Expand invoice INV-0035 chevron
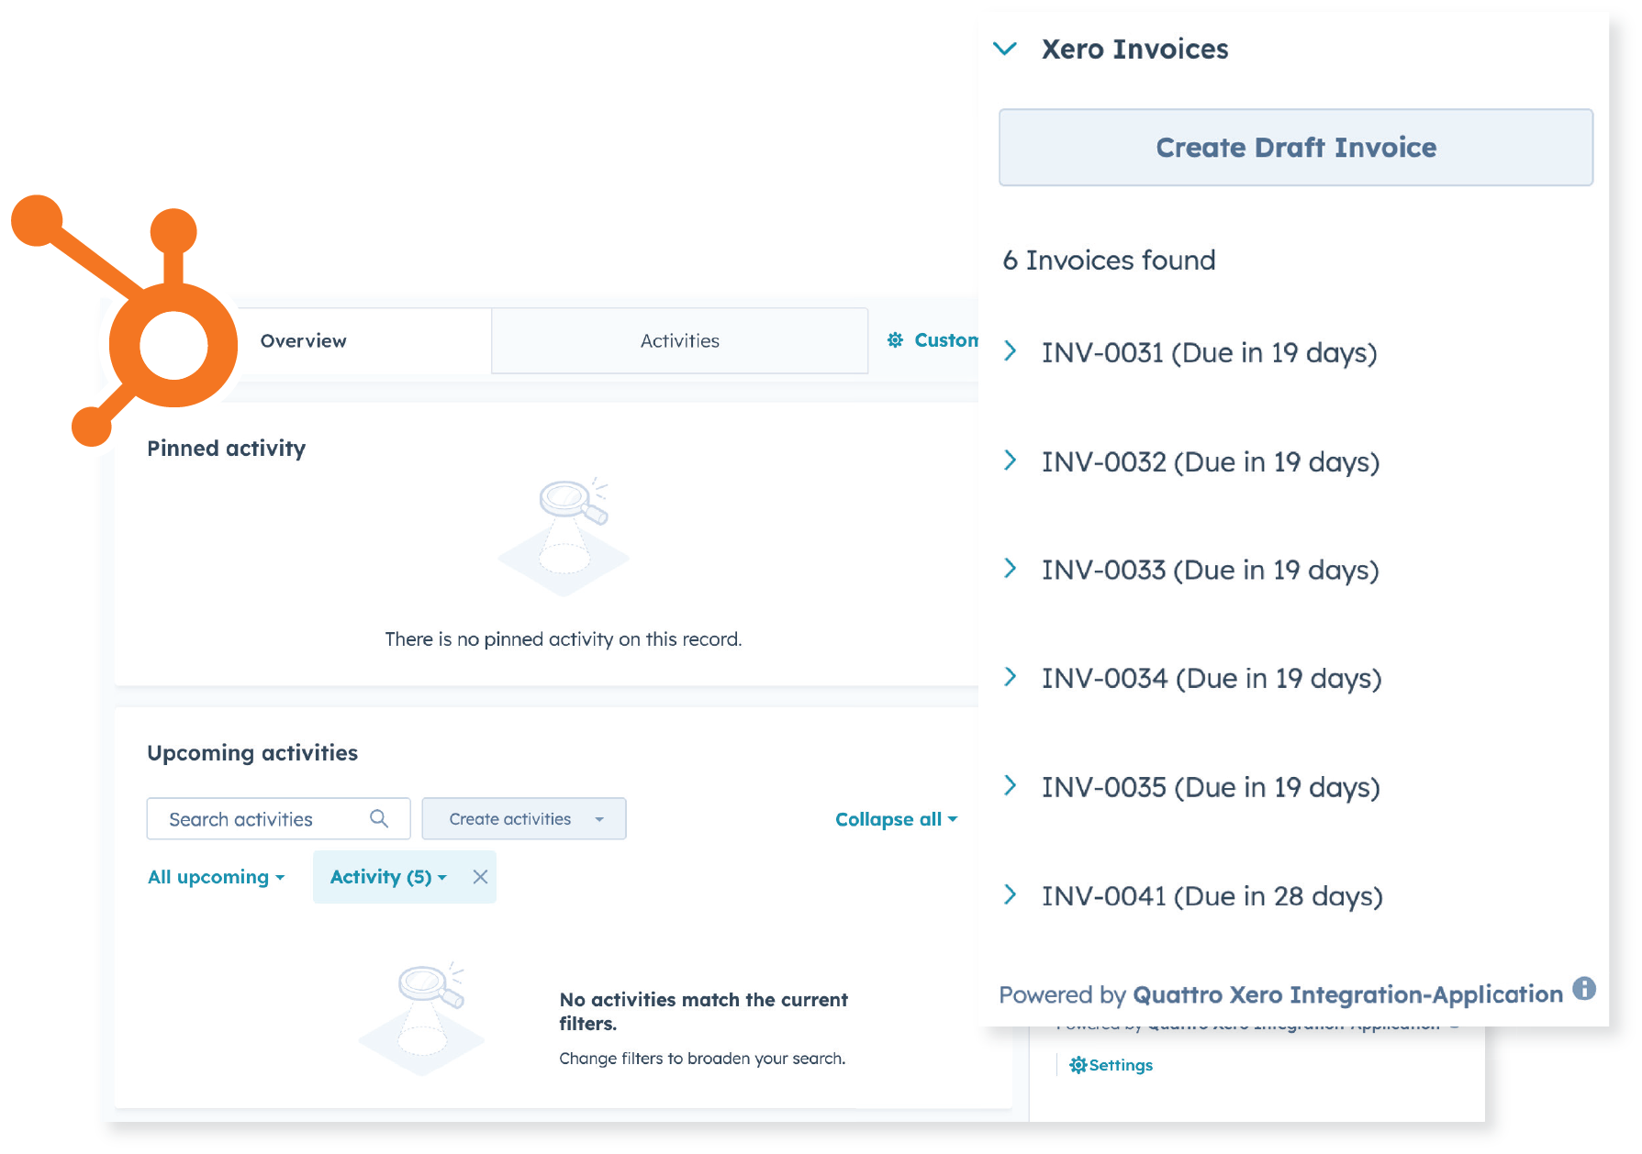Viewport: 1642px width, 1154px height. 1010,785
